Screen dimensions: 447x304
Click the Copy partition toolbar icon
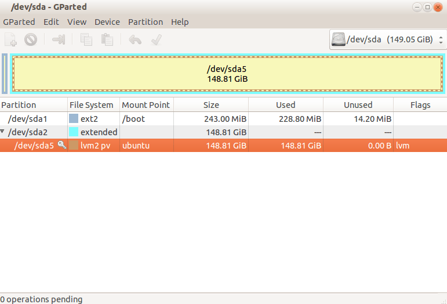pos(86,39)
